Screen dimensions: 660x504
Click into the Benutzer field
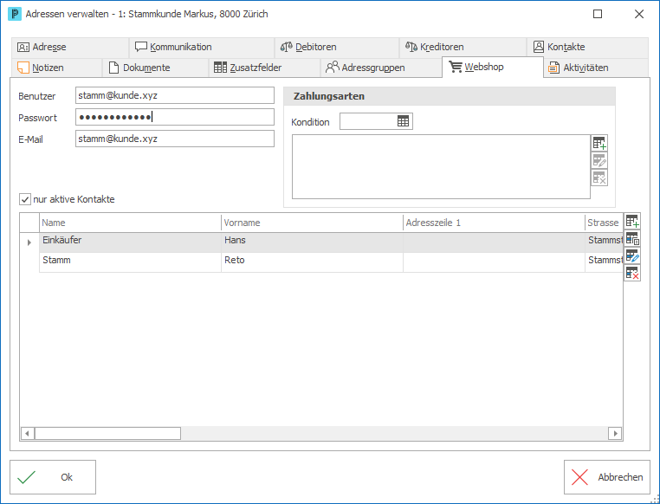[175, 95]
